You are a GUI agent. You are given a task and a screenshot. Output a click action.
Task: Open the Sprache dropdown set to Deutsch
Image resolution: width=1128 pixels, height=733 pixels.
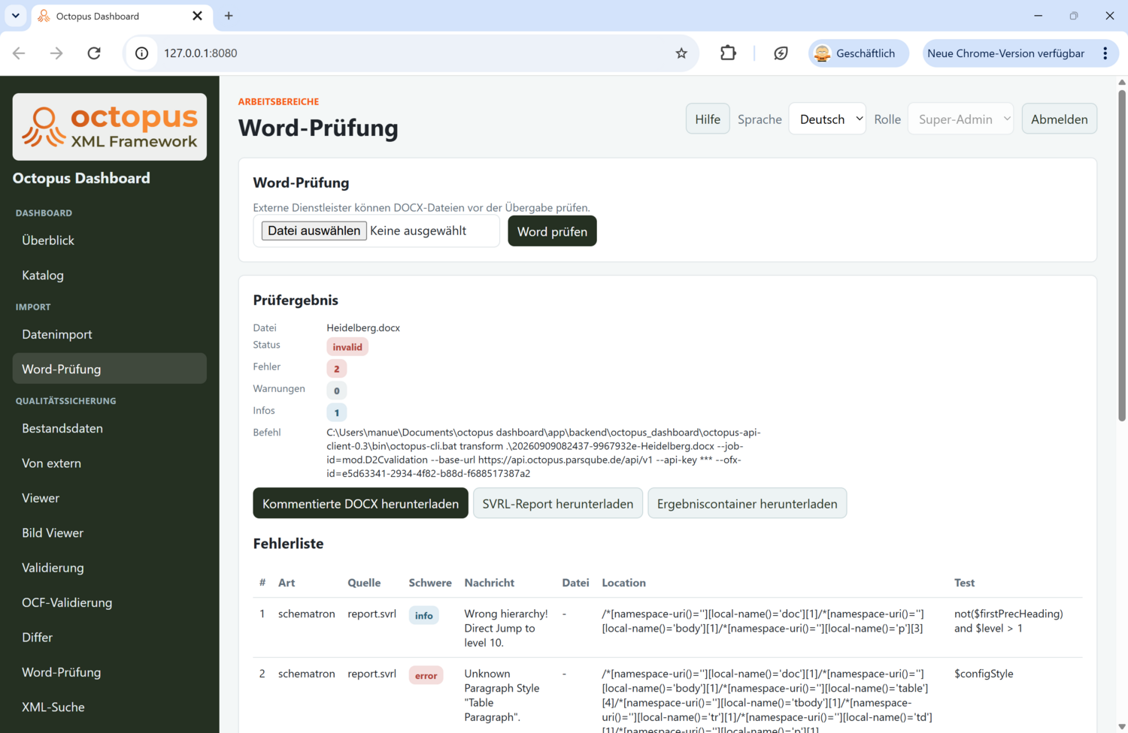tap(827, 119)
